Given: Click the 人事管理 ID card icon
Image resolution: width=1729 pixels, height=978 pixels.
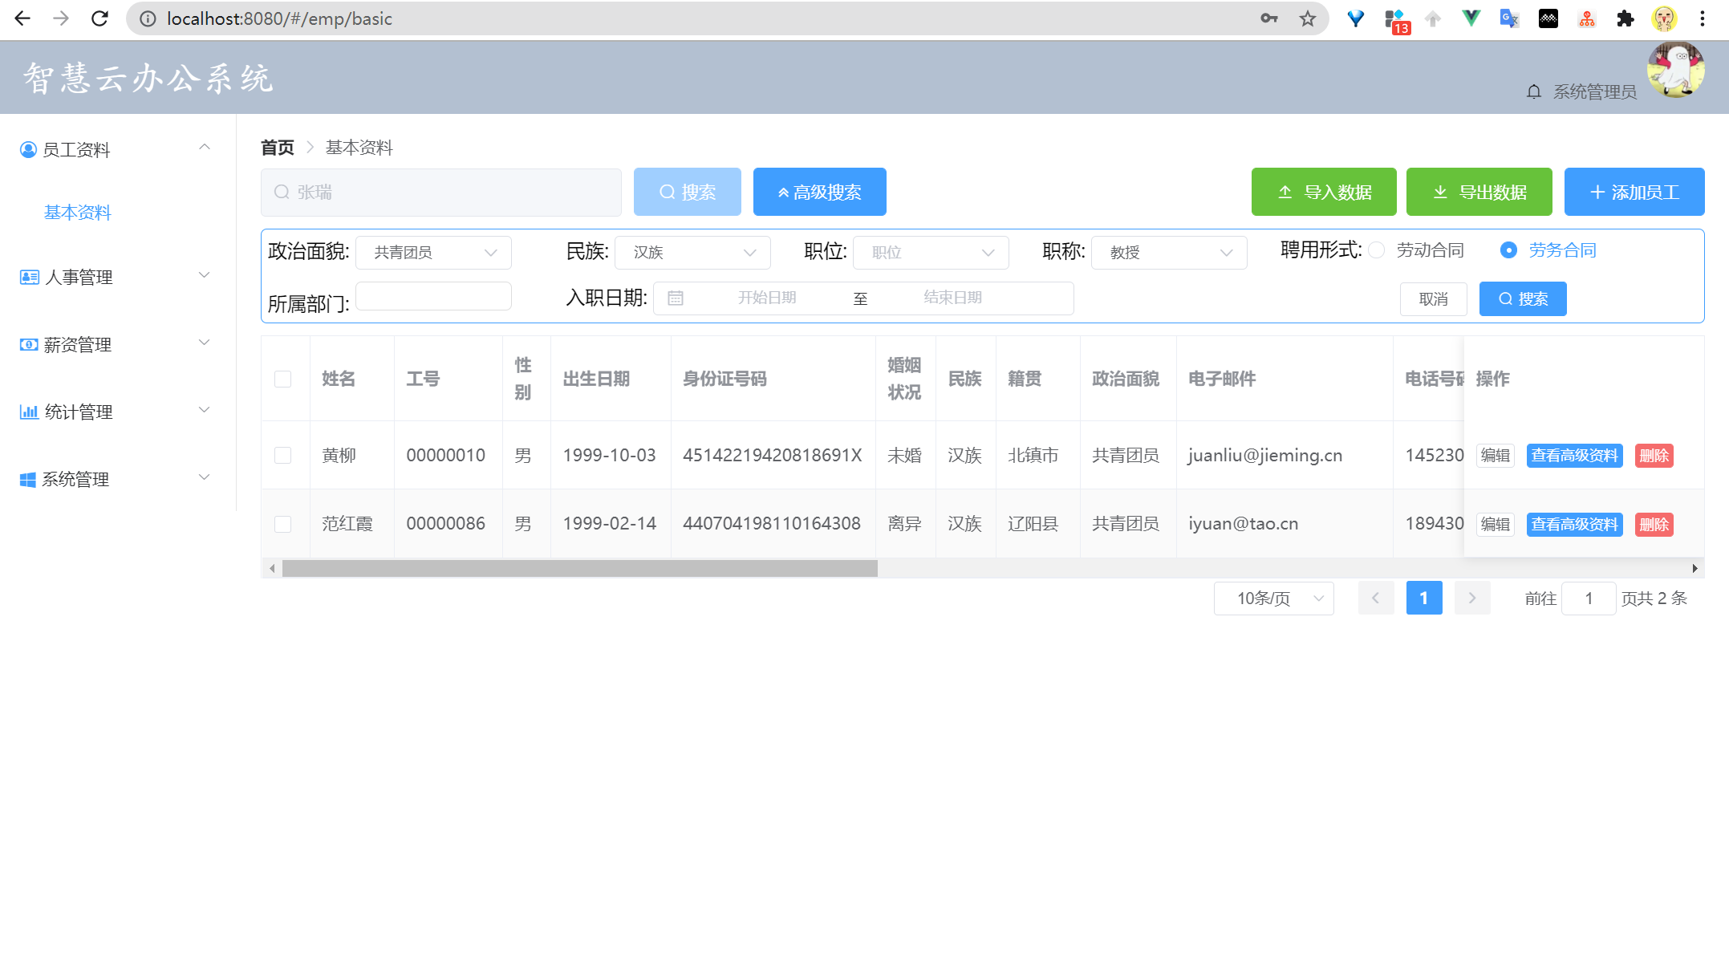Looking at the screenshot, I should point(29,278).
